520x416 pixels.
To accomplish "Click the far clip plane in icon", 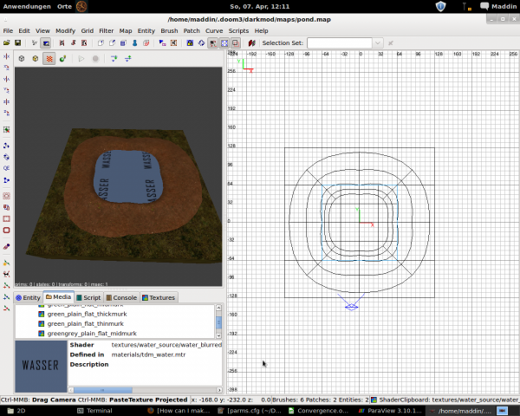I will coord(114,59).
